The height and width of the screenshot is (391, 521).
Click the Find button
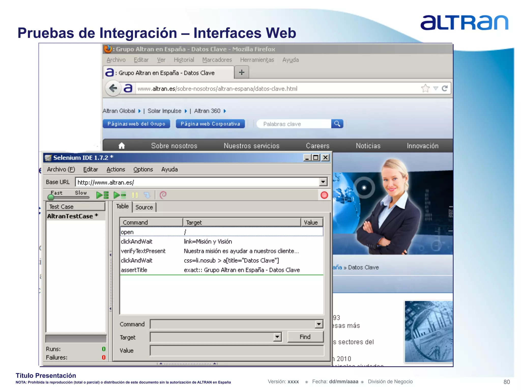pyautogui.click(x=305, y=337)
